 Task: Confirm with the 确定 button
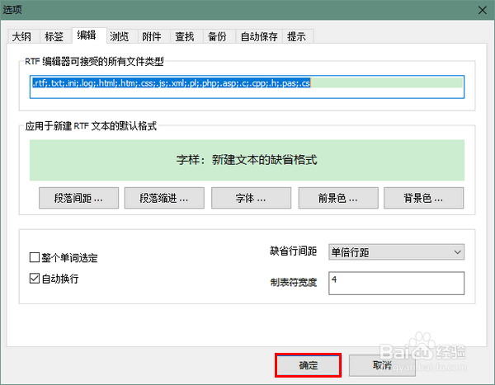[x=309, y=365]
